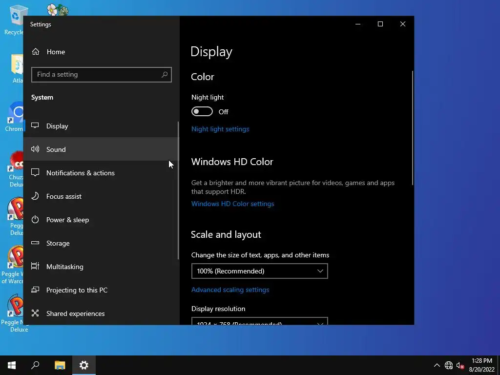Minimize the Settings window
500x375 pixels.
point(358,24)
